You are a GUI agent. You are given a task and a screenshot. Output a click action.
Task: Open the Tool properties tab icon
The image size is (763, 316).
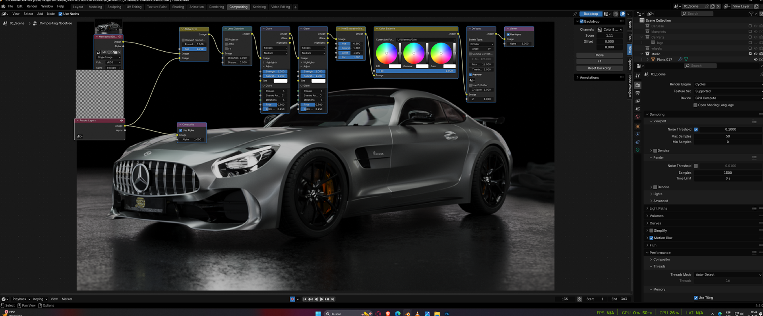(637, 76)
